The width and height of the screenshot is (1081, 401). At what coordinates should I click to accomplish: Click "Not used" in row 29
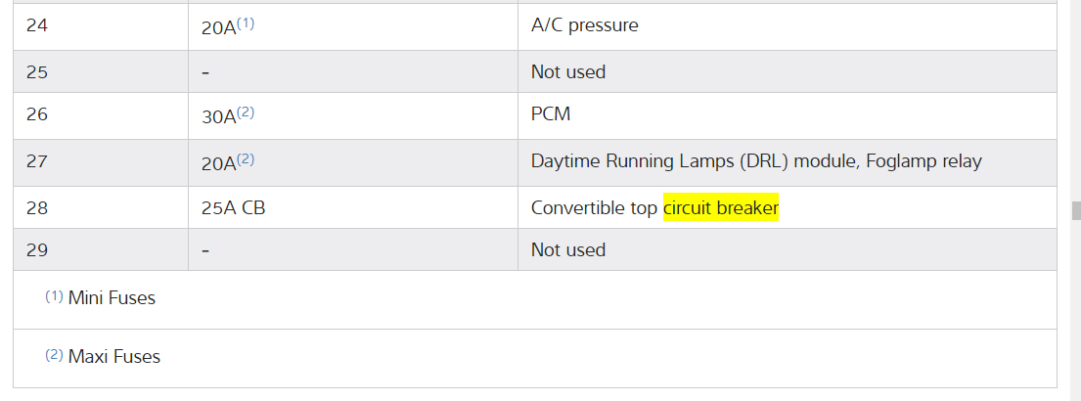coord(567,249)
